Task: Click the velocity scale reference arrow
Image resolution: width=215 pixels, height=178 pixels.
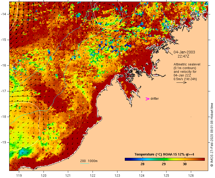Action: pos(181,82)
